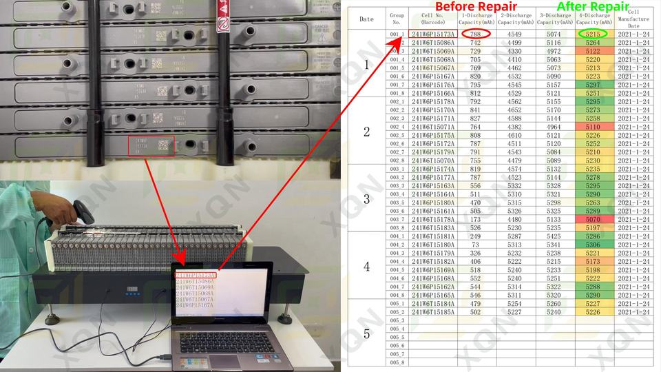The image size is (661, 372).
Task: Click the orange 4-Discharge cell 5197
Action: pos(593,228)
